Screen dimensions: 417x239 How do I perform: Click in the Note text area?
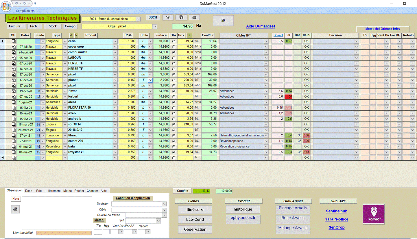(57, 213)
